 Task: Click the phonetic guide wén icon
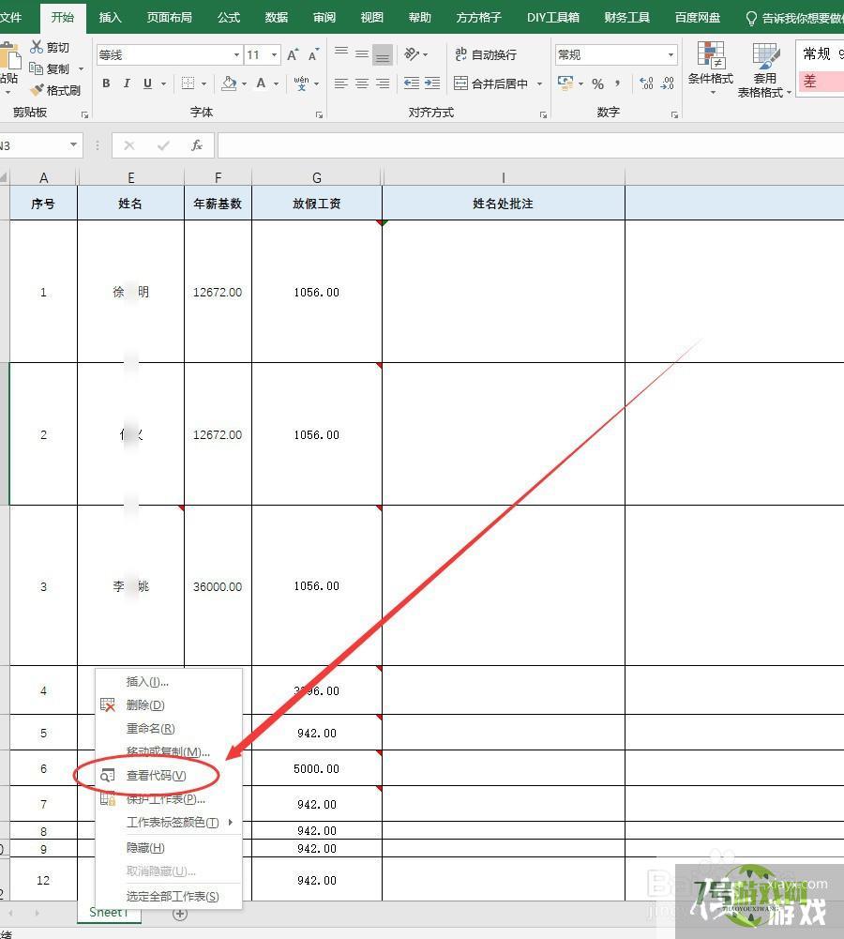(301, 83)
